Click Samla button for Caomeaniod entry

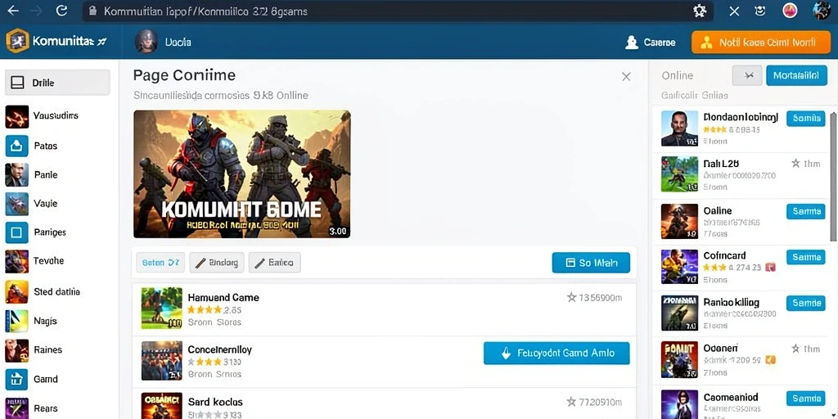805,399
